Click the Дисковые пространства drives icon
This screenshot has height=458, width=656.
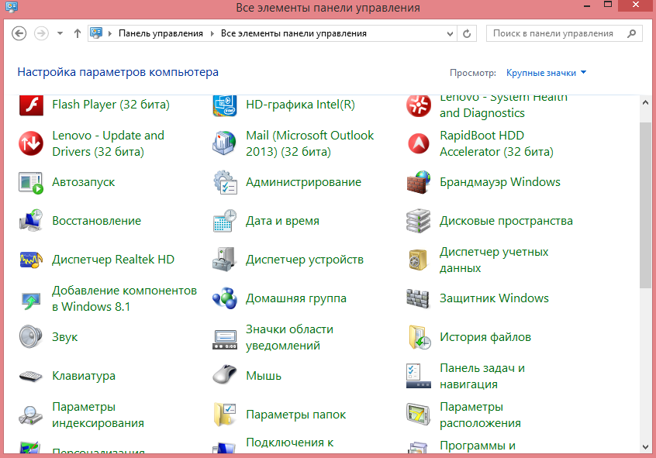pos(419,221)
